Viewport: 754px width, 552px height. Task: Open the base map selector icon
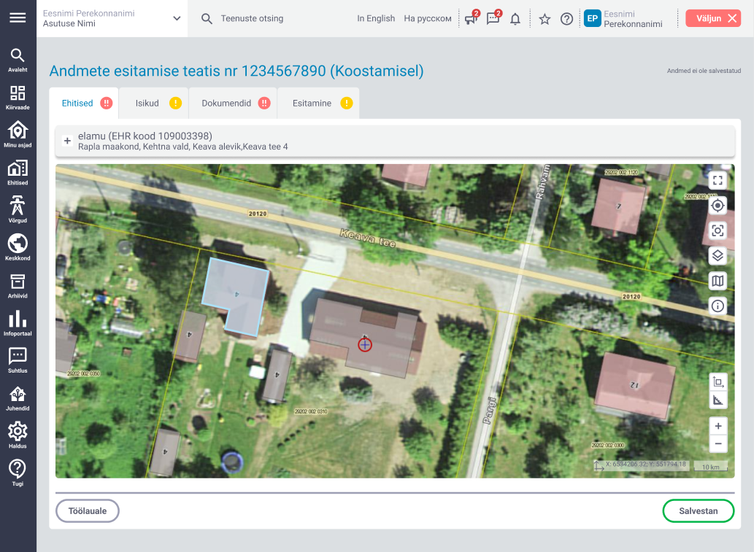(718, 281)
